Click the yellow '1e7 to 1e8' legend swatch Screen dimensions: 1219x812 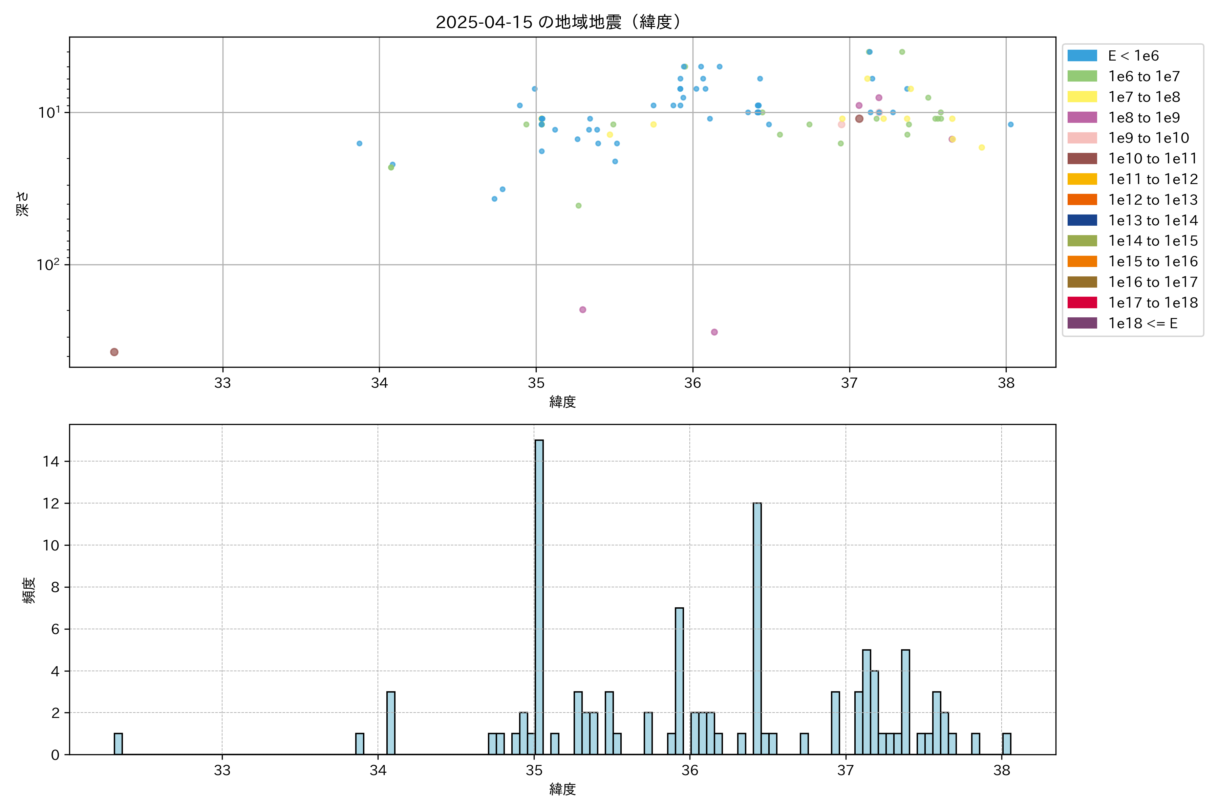click(1082, 97)
